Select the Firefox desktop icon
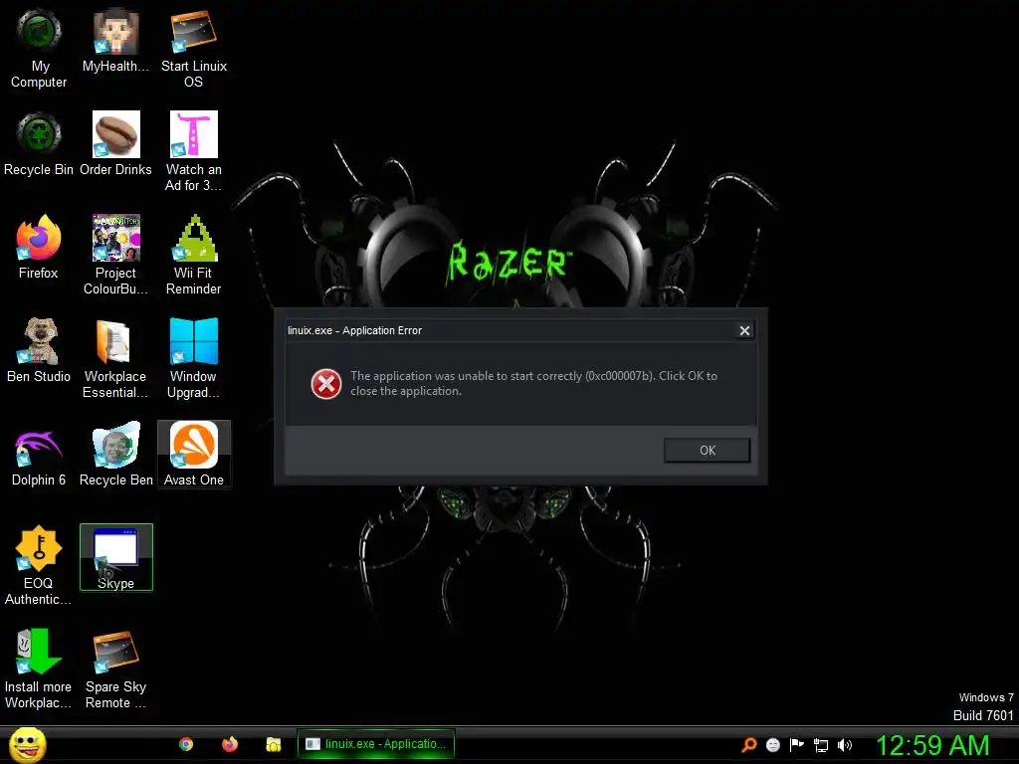 pyautogui.click(x=39, y=248)
